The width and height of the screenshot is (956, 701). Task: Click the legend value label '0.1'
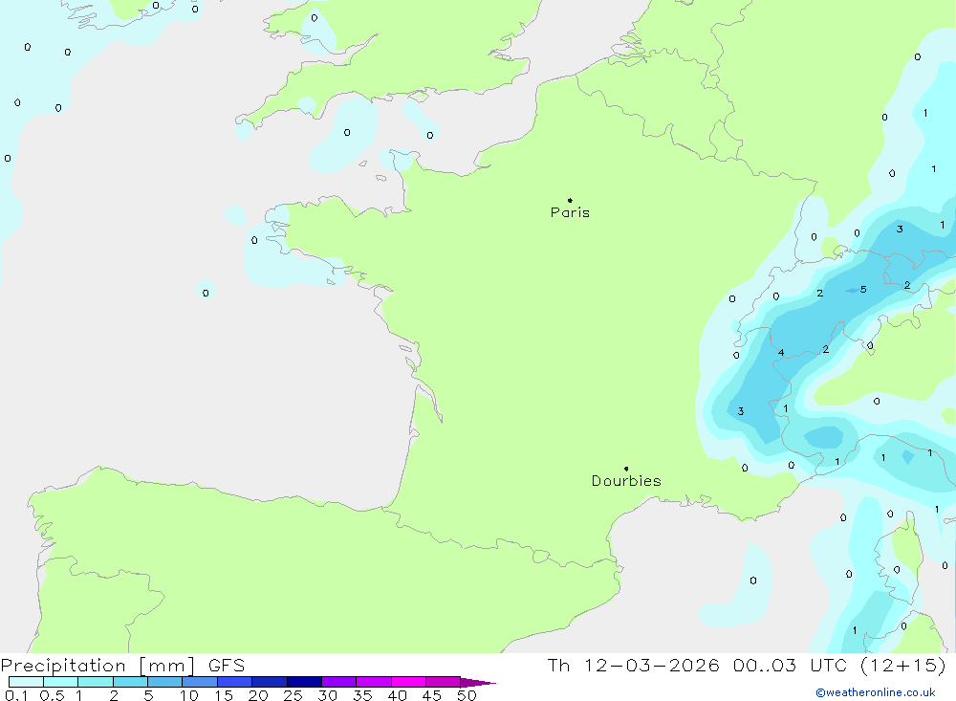16,695
